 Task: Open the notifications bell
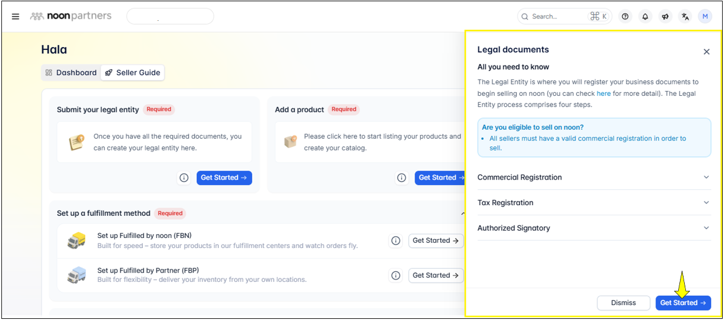[x=645, y=17]
